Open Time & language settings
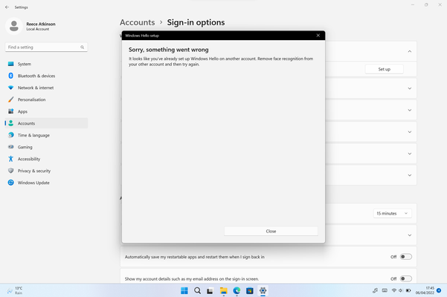 click(x=46, y=135)
